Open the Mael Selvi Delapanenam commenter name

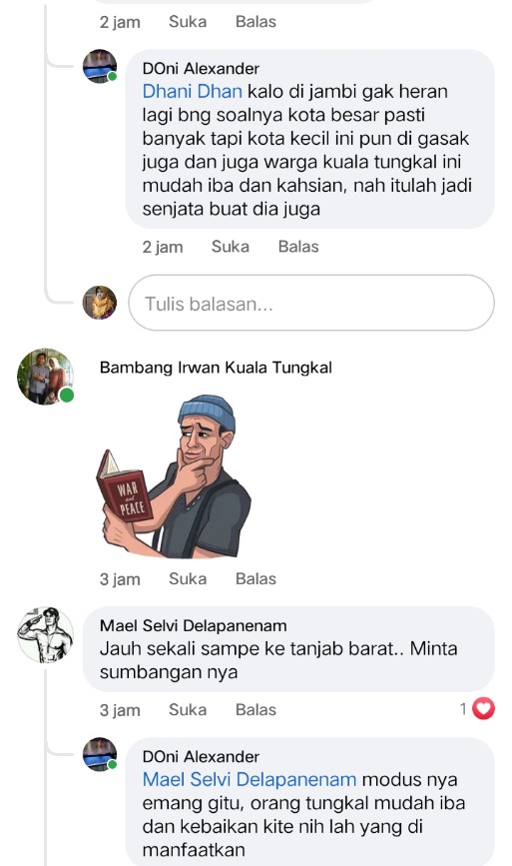193,625
